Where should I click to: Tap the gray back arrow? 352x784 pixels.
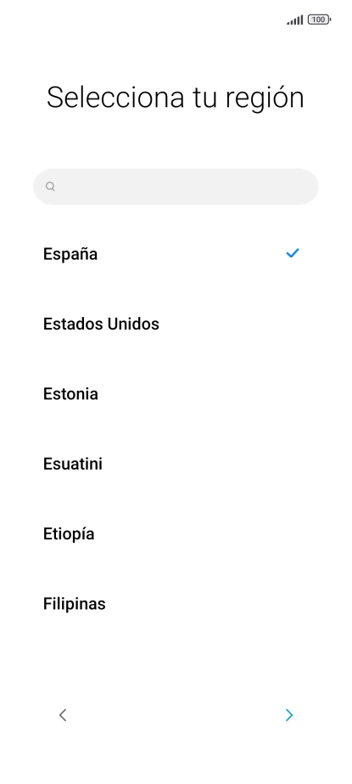(63, 715)
